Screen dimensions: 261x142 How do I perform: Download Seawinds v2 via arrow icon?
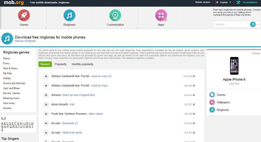194,123
